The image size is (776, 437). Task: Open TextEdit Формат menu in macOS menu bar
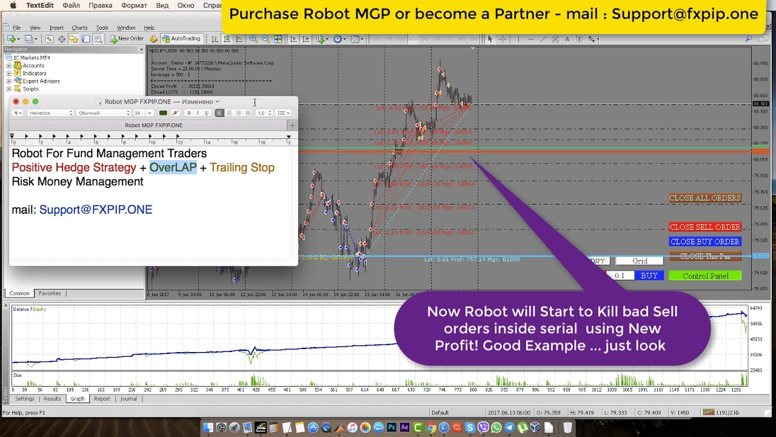[x=134, y=5]
